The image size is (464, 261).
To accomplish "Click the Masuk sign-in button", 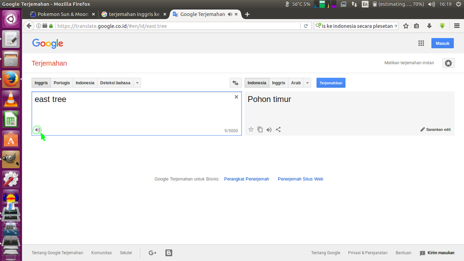I will click(x=443, y=43).
